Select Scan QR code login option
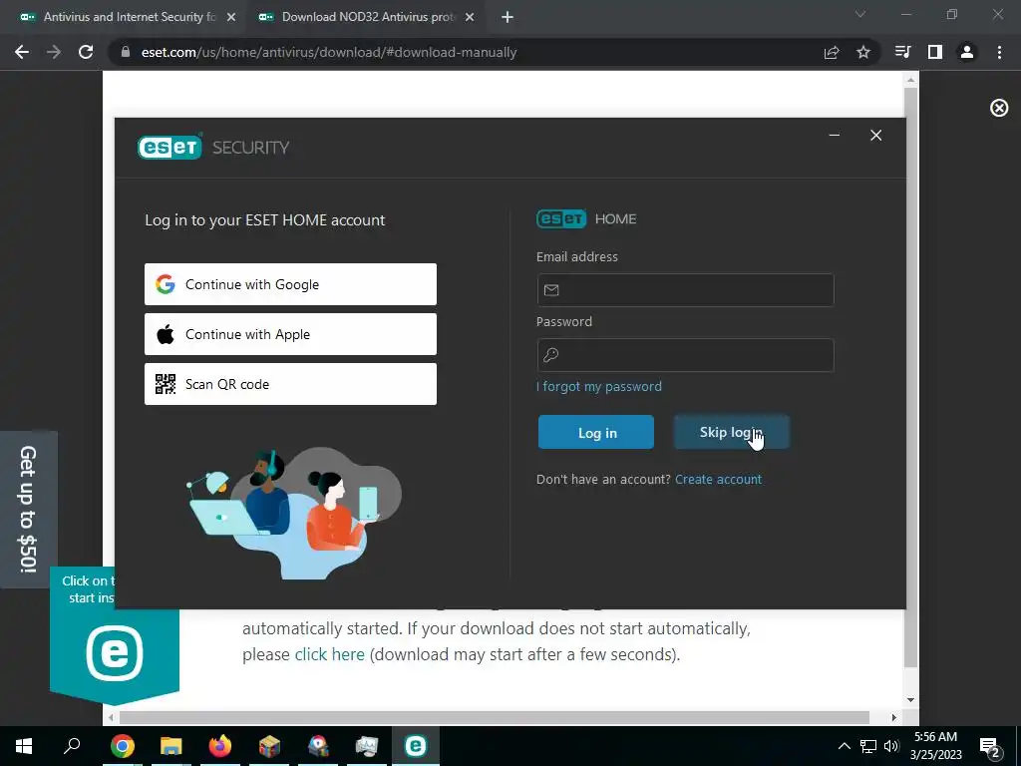 point(290,384)
